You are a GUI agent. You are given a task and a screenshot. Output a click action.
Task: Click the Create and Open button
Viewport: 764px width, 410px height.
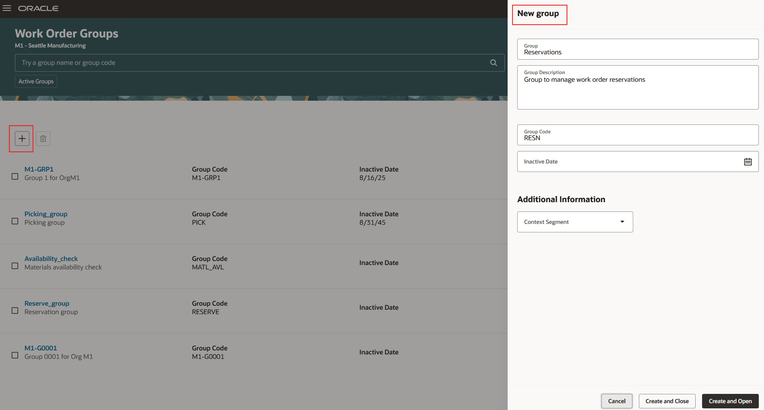tap(730, 401)
